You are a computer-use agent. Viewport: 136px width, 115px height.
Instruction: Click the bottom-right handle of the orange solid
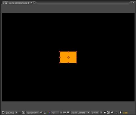point(77,63)
